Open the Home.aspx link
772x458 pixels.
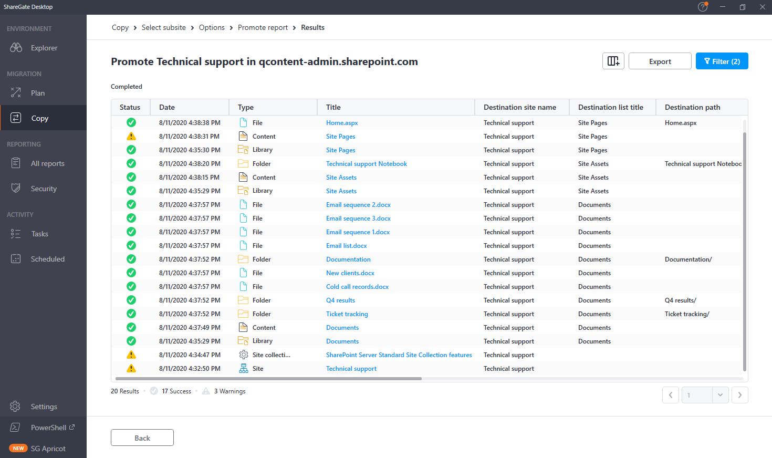pos(342,122)
